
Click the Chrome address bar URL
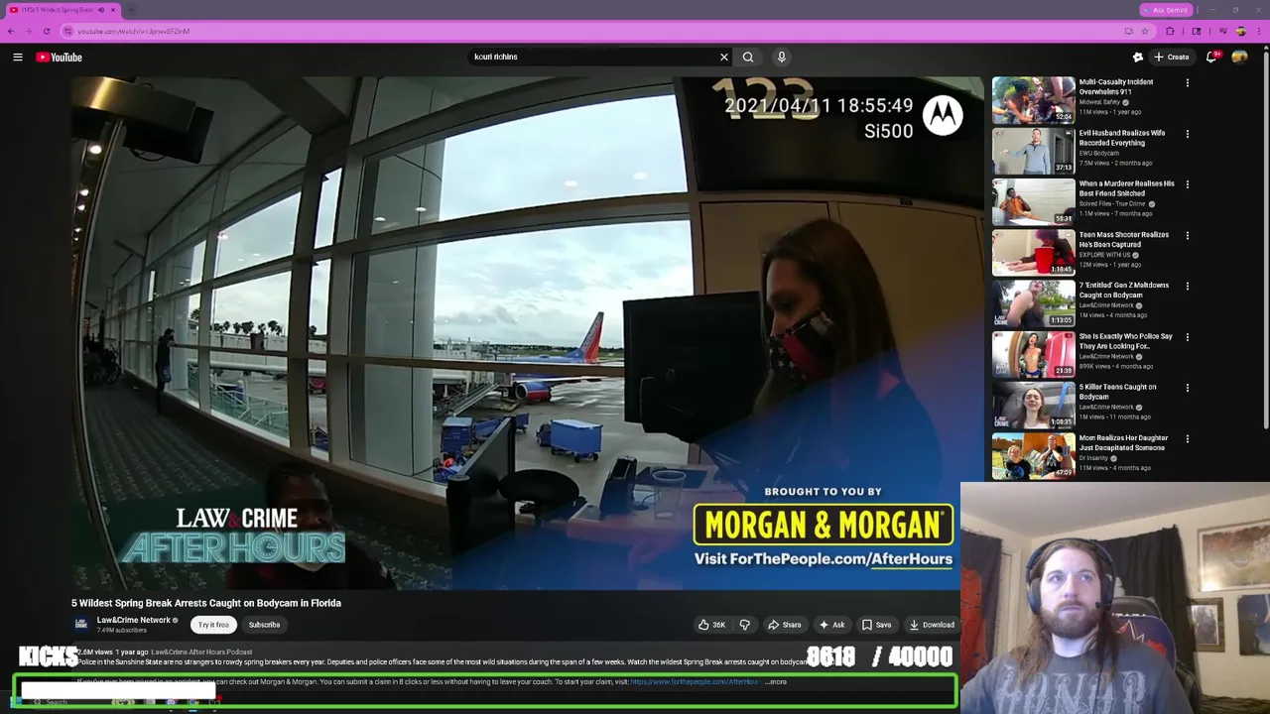click(x=133, y=31)
